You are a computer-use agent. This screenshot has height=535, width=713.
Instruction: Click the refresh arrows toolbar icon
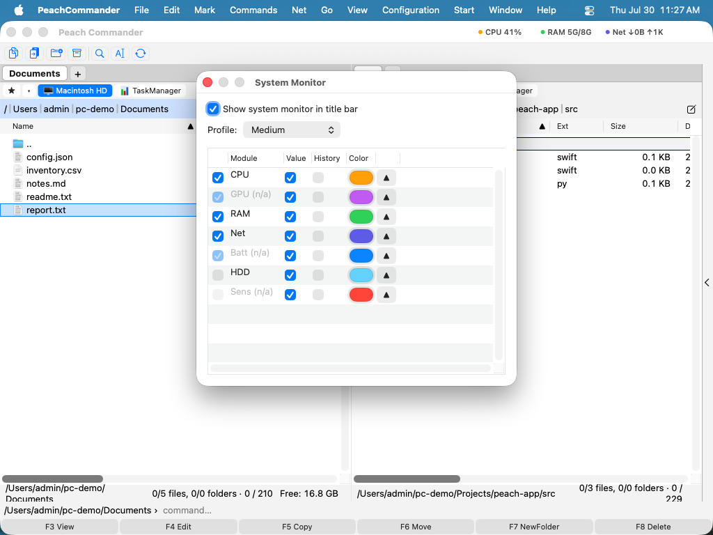point(141,53)
